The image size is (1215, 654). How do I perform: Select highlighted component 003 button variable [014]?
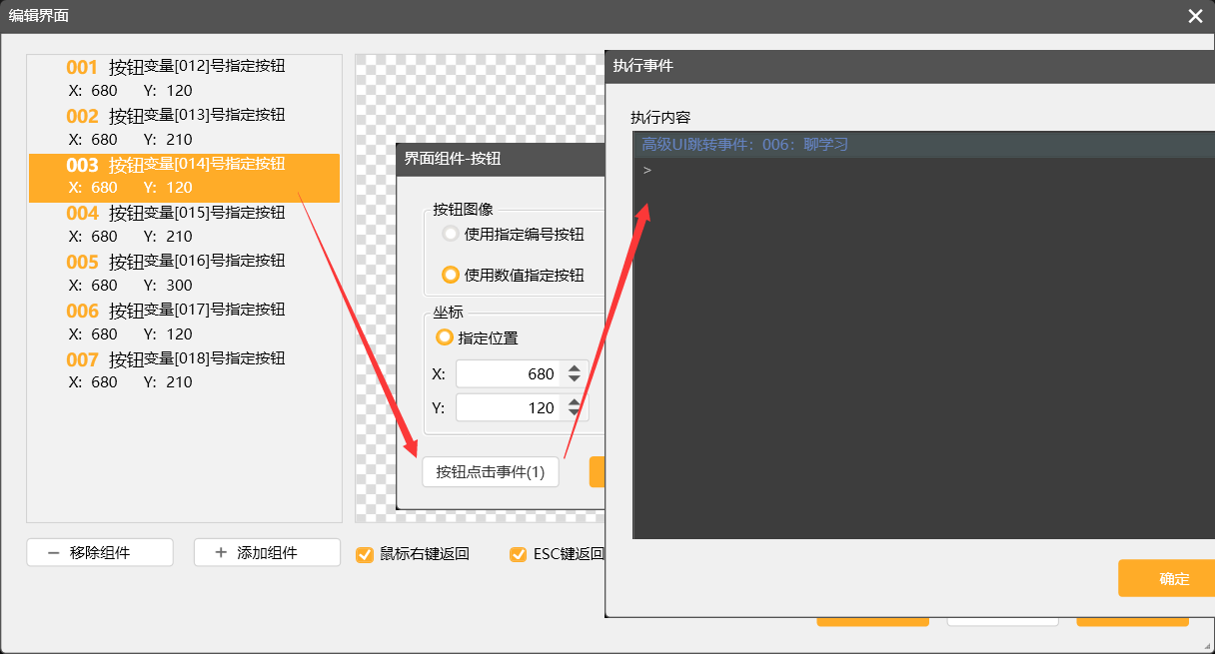(x=184, y=176)
